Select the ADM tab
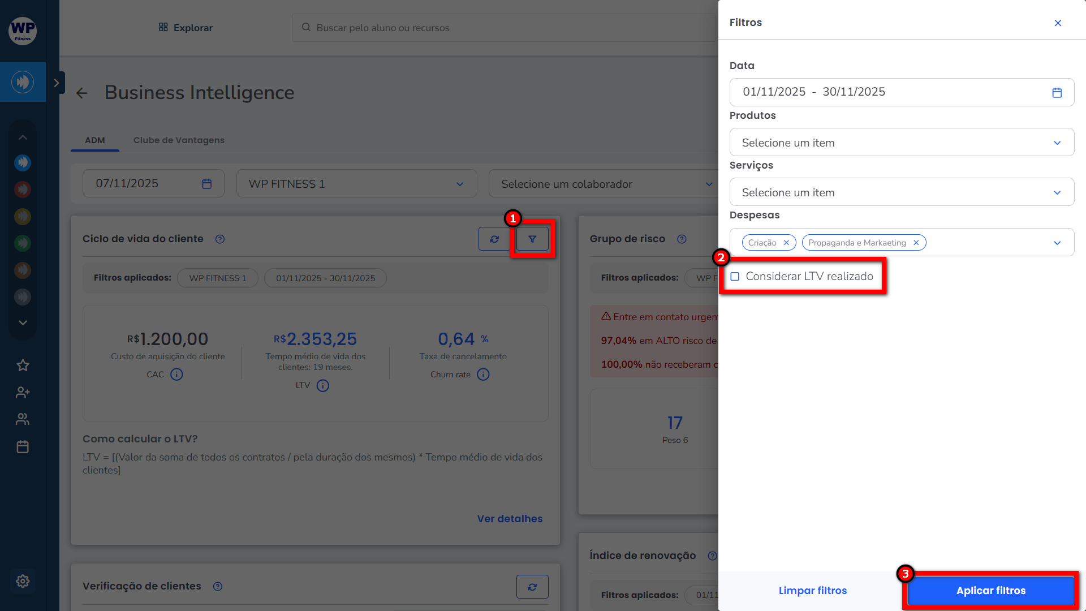The width and height of the screenshot is (1086, 611). coord(94,140)
